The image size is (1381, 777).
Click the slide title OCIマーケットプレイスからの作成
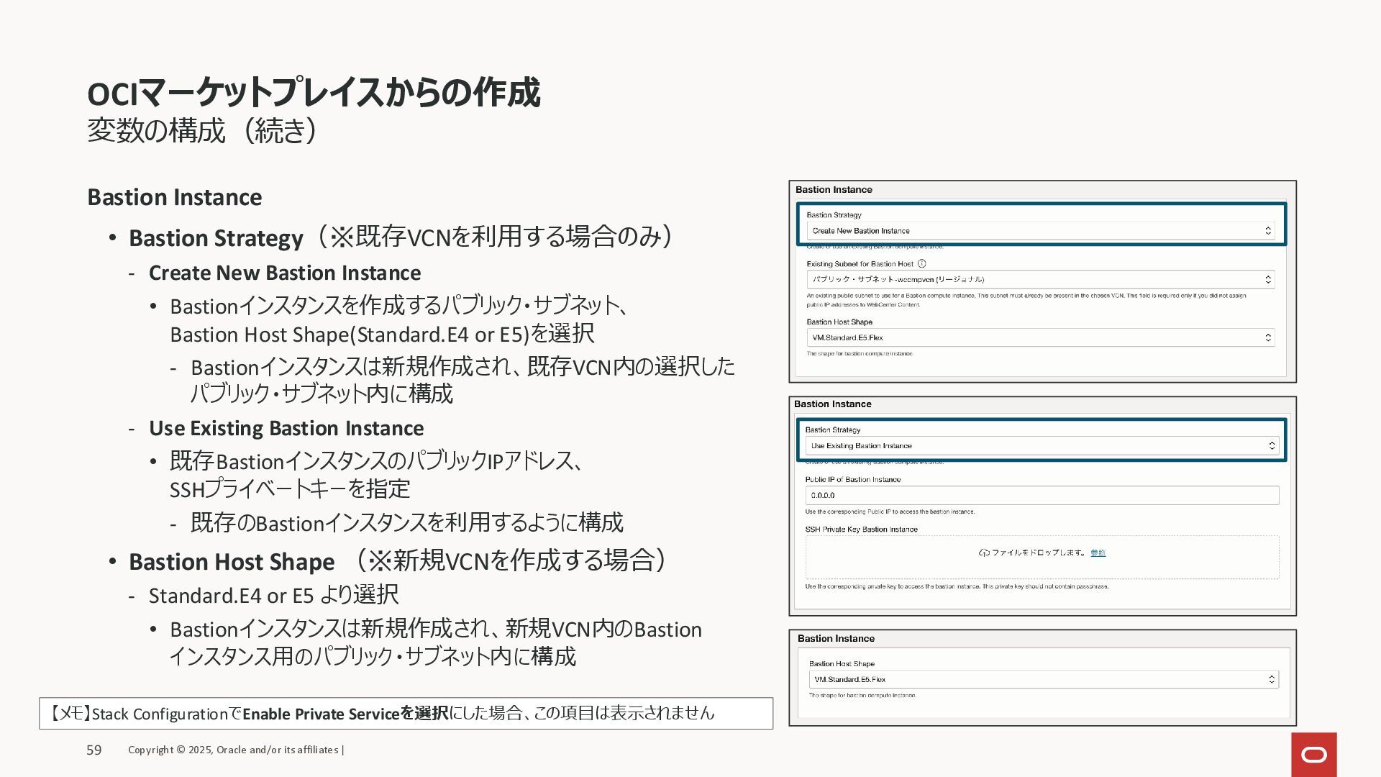click(313, 94)
